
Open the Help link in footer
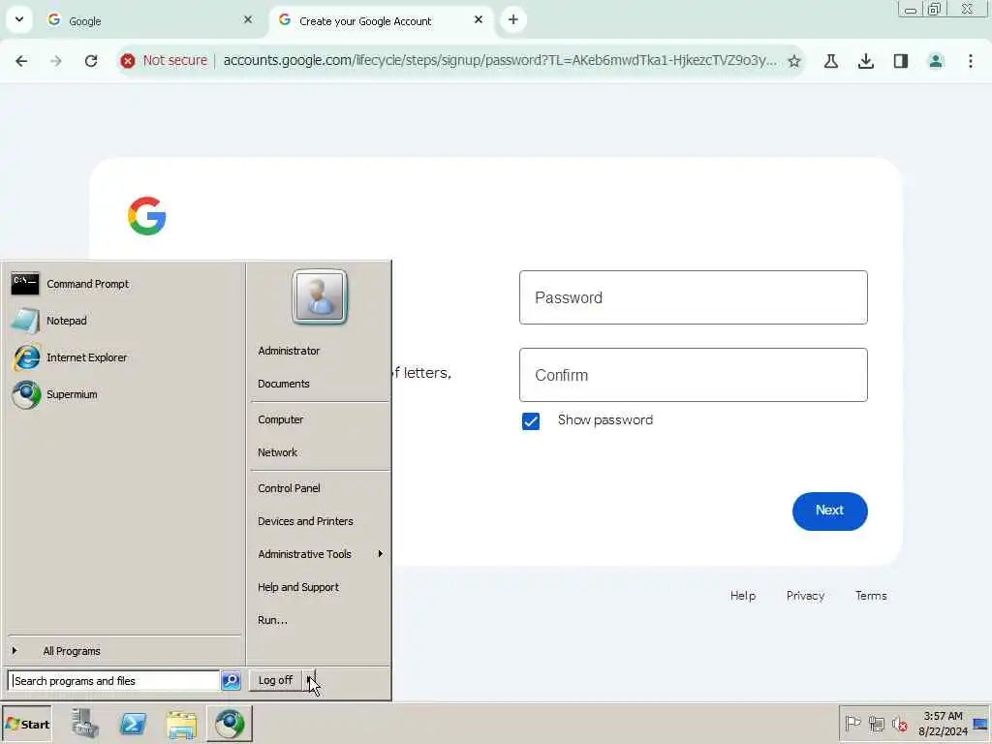click(743, 596)
